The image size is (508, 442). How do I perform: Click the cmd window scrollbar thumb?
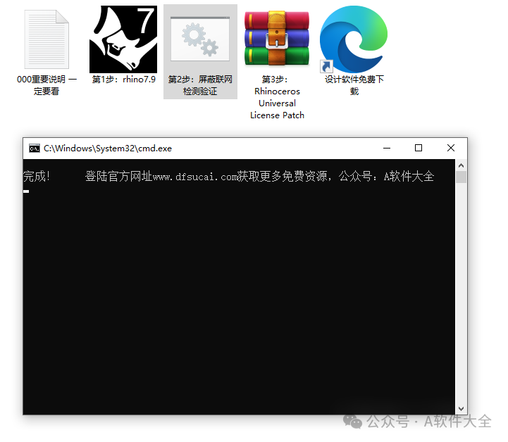tap(461, 177)
